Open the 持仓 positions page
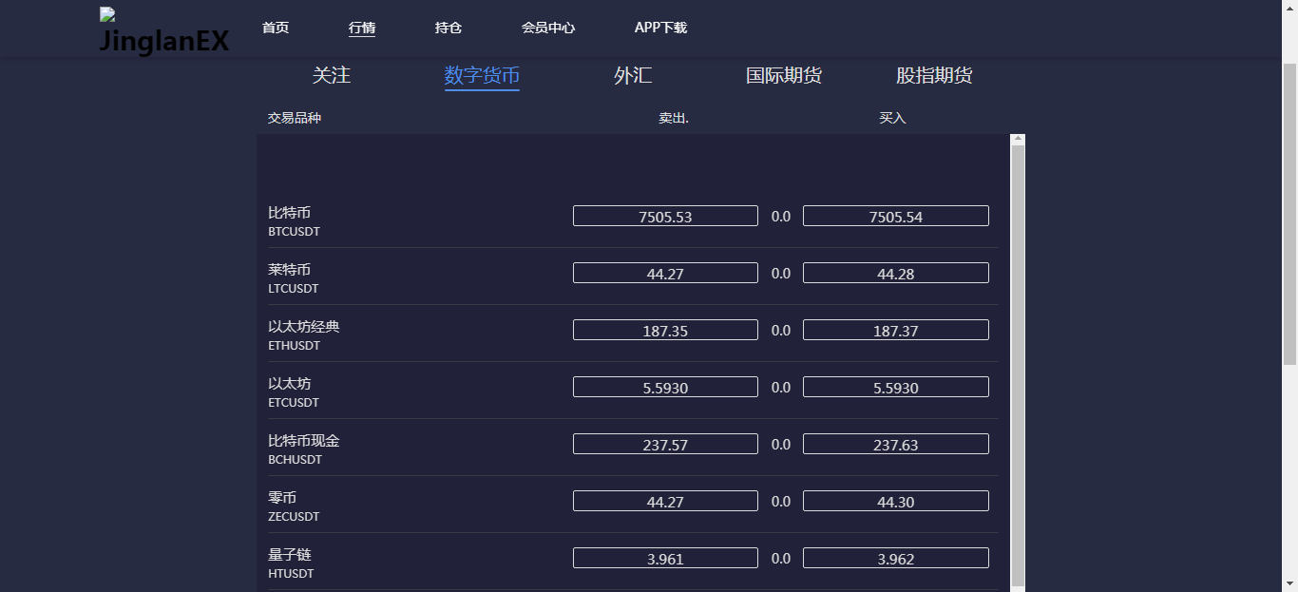 [449, 28]
